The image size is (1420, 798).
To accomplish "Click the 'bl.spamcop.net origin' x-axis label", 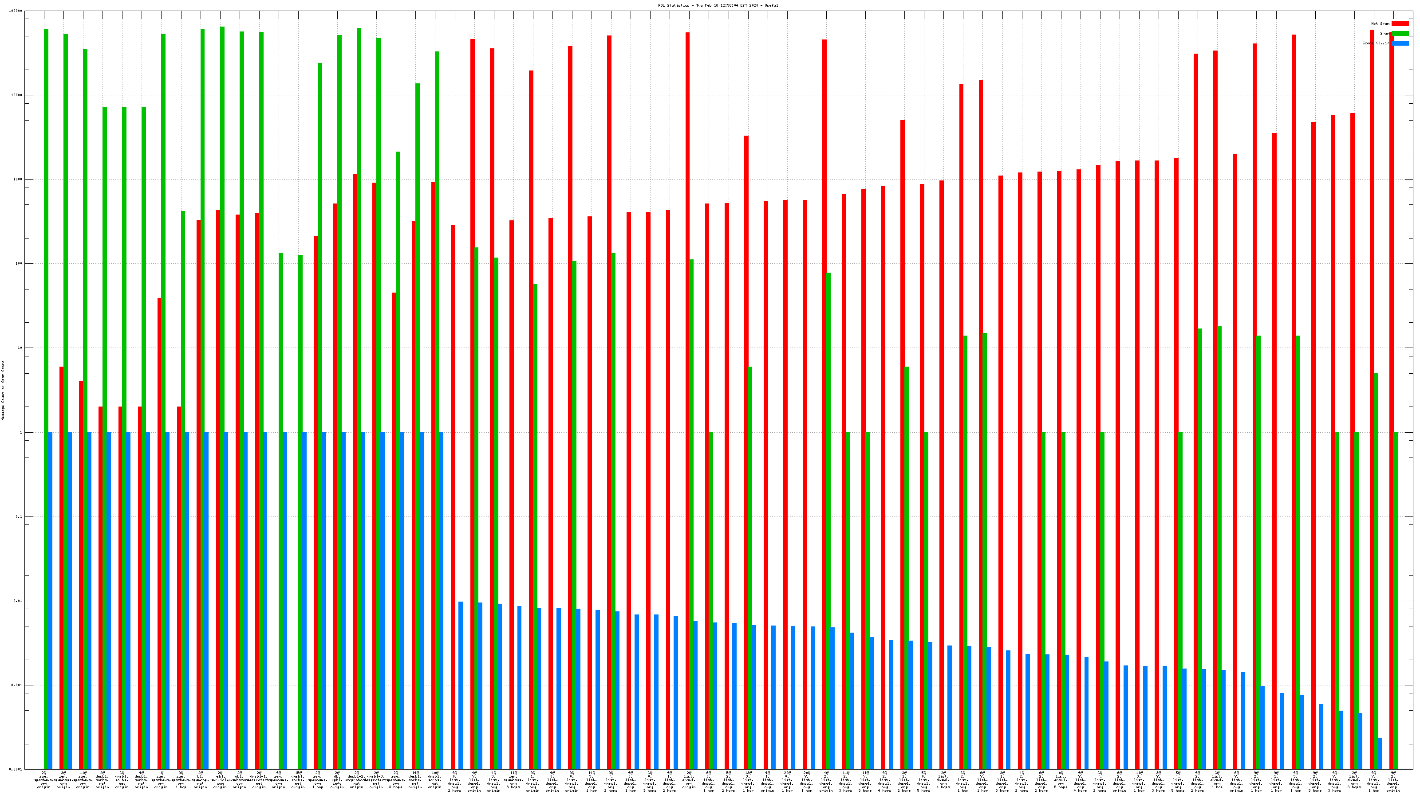I will (200, 780).
